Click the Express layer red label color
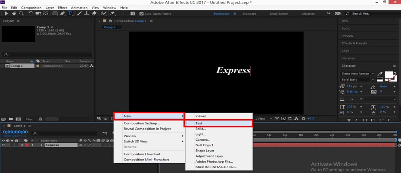The height and width of the screenshot is (173, 401). (x=27, y=145)
